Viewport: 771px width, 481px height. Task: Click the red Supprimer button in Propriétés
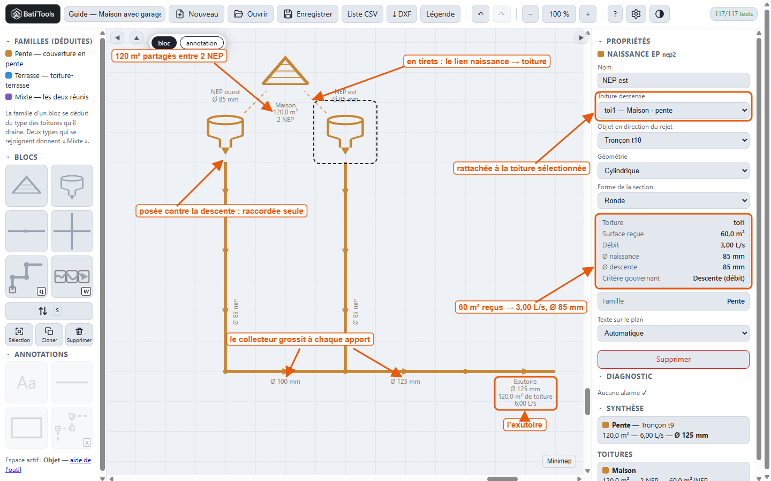pyautogui.click(x=674, y=359)
